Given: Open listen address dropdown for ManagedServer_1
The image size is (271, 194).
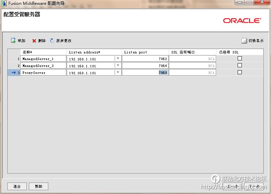Looking at the screenshot, I should [118, 59].
